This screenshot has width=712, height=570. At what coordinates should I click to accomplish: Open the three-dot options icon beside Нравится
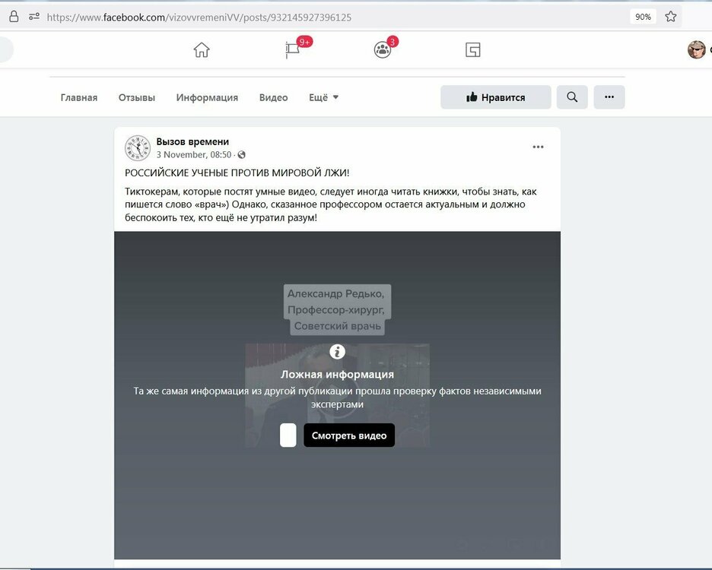click(x=609, y=97)
